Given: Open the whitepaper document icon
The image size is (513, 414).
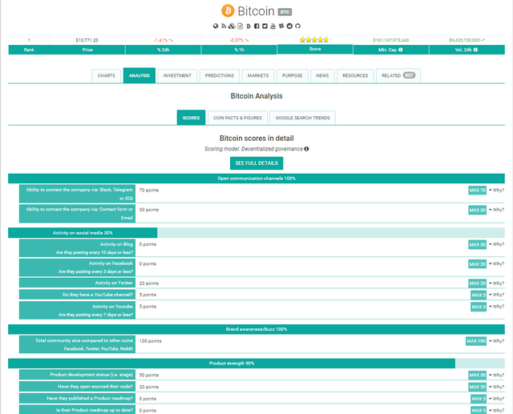Looking at the screenshot, I should pyautogui.click(x=240, y=26).
